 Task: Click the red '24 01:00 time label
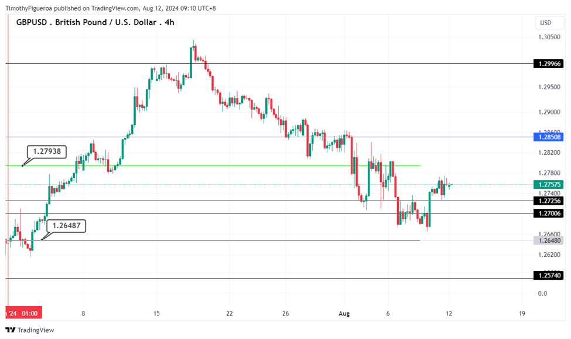(x=23, y=313)
